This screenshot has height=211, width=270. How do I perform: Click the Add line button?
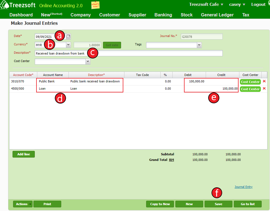point(24,154)
